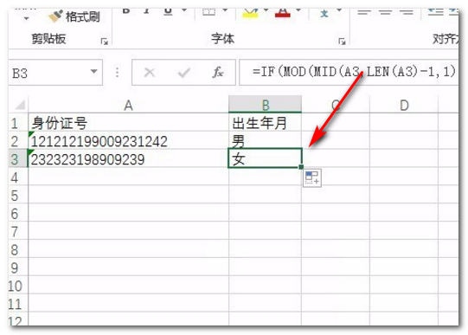Center text in alignment group
The image size is (468, 335).
385,12
